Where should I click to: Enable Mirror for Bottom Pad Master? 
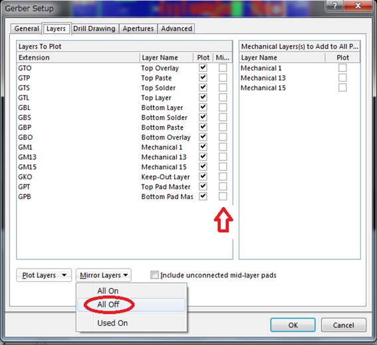coord(223,196)
